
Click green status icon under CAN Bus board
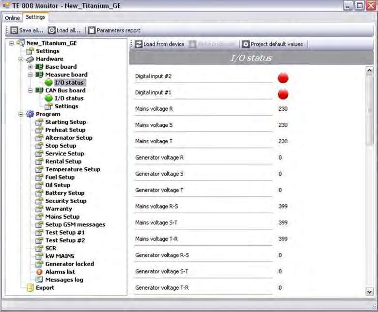[48, 98]
